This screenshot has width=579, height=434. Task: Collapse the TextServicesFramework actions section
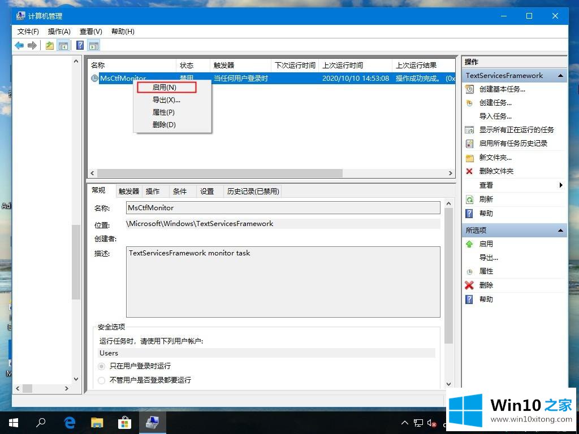click(560, 76)
